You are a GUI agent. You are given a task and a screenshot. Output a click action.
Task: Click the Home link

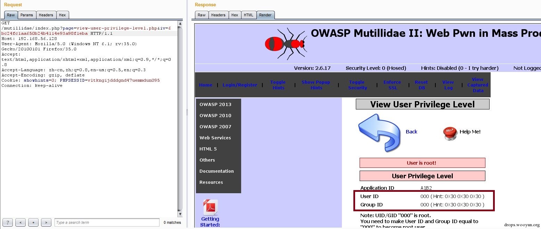206,85
